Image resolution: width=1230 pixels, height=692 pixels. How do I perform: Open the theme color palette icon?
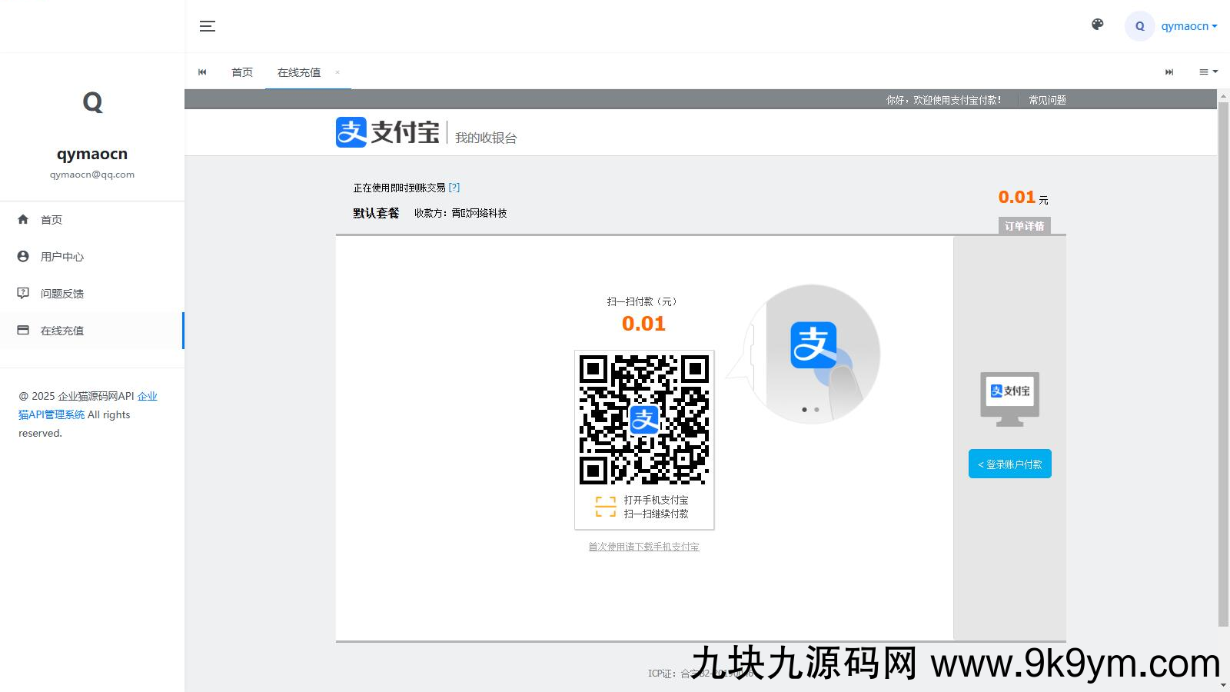[x=1098, y=25]
